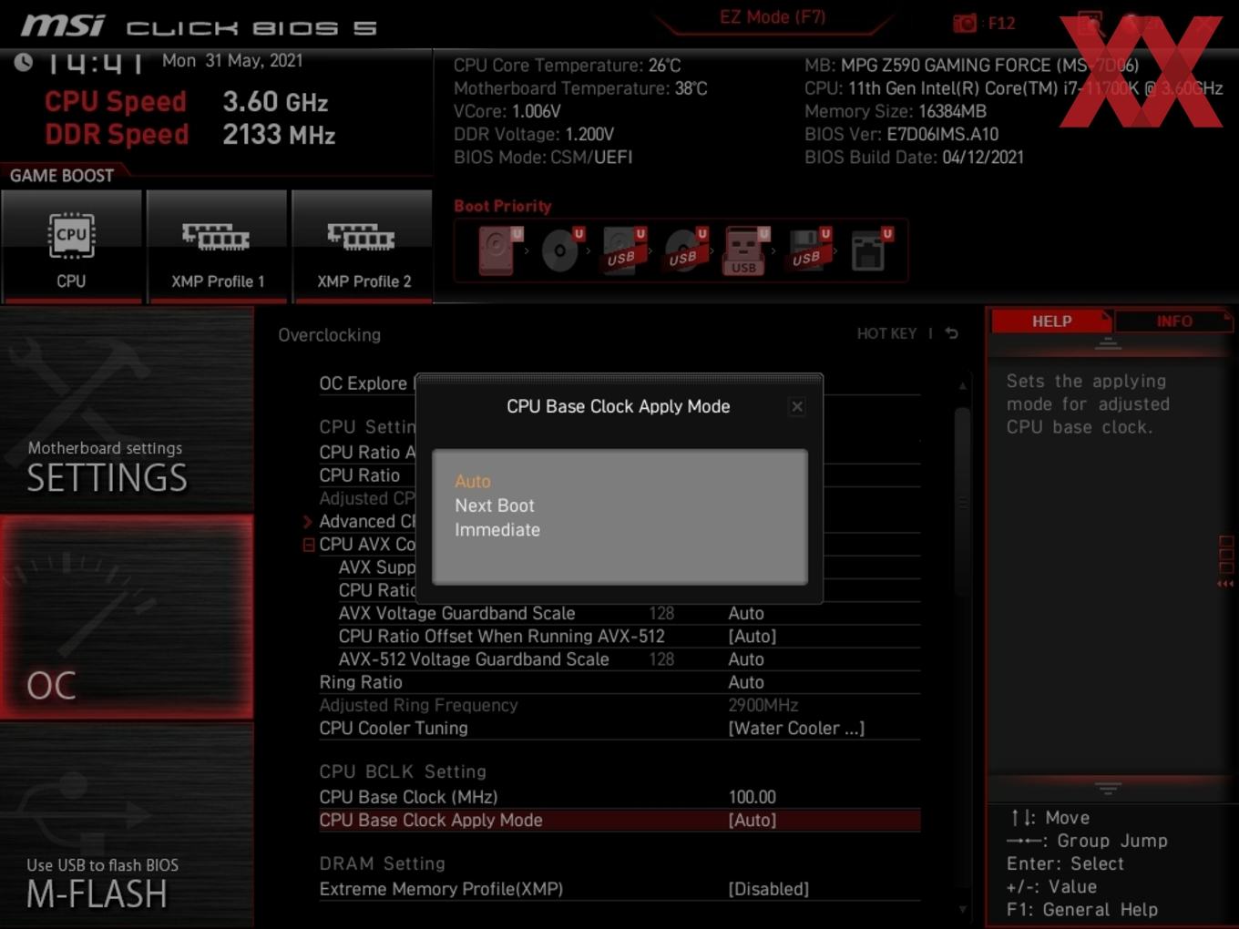Image resolution: width=1239 pixels, height=929 pixels.
Task: Select the highlighted CPU Base Clock Apply Mode row
Action: [x=619, y=821]
